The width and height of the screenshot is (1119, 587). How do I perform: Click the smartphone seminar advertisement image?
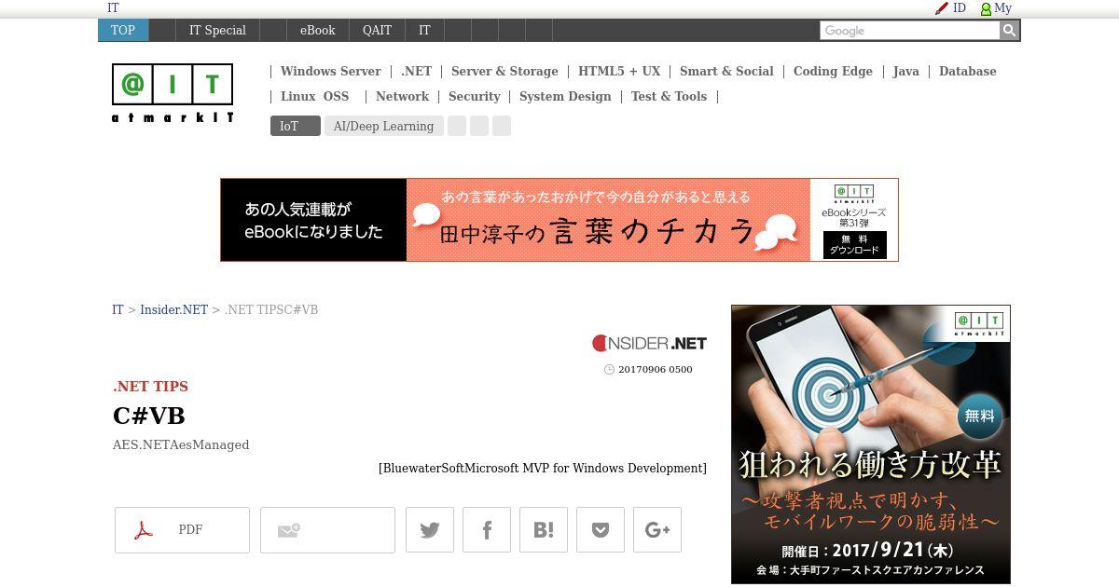tap(871, 444)
